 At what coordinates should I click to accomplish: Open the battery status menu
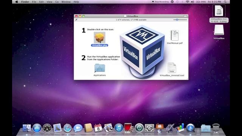pyautogui.click(x=201, y=2)
